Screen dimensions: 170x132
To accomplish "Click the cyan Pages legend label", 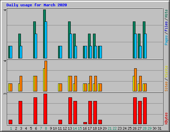I will (166, 40).
